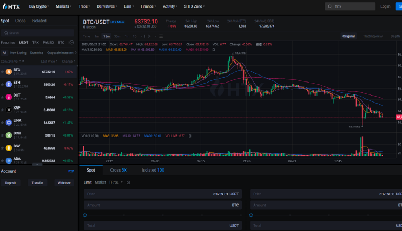Click the small square icon after VOLUME value

190,136
